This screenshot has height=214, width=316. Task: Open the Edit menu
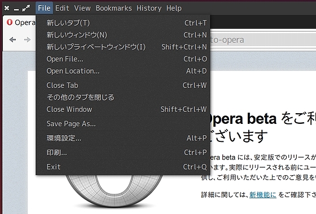pyautogui.click(x=62, y=8)
